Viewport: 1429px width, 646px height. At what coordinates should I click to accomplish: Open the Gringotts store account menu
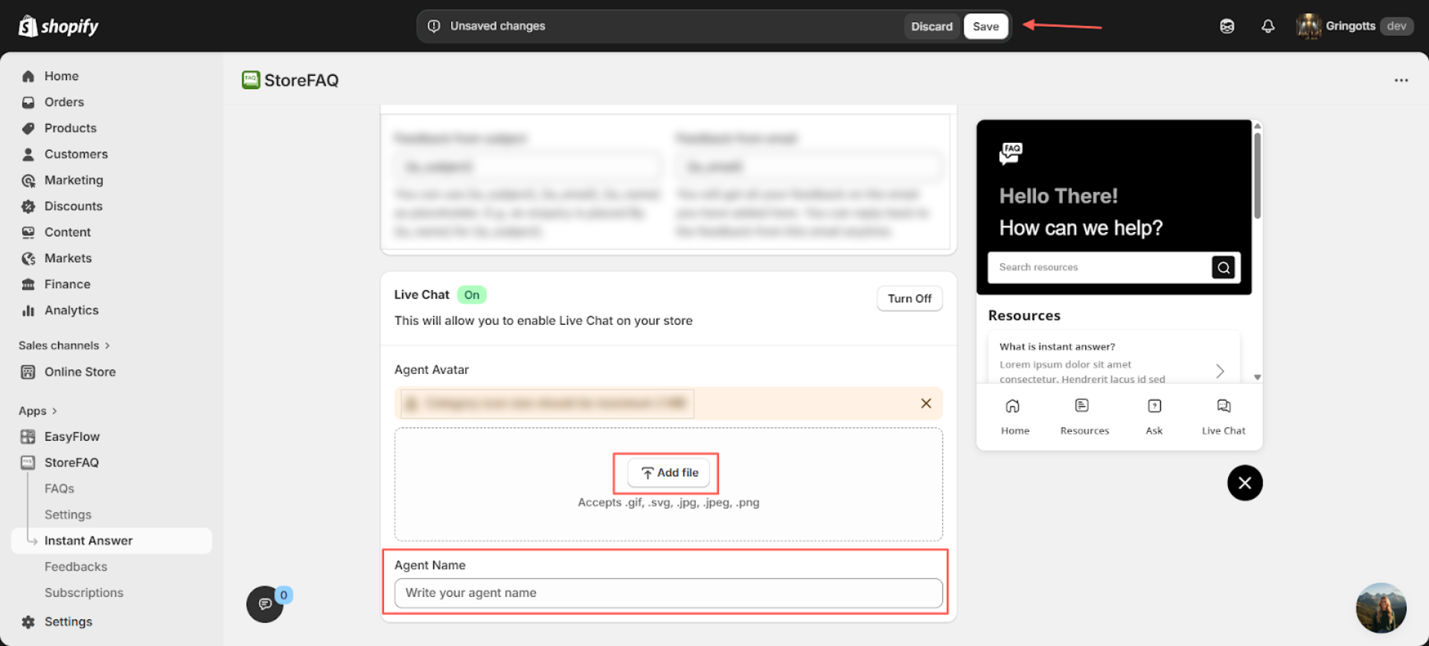(x=1355, y=26)
